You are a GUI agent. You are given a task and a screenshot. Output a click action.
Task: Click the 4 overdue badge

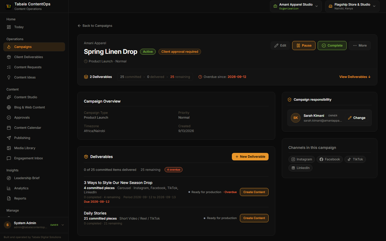point(174,170)
